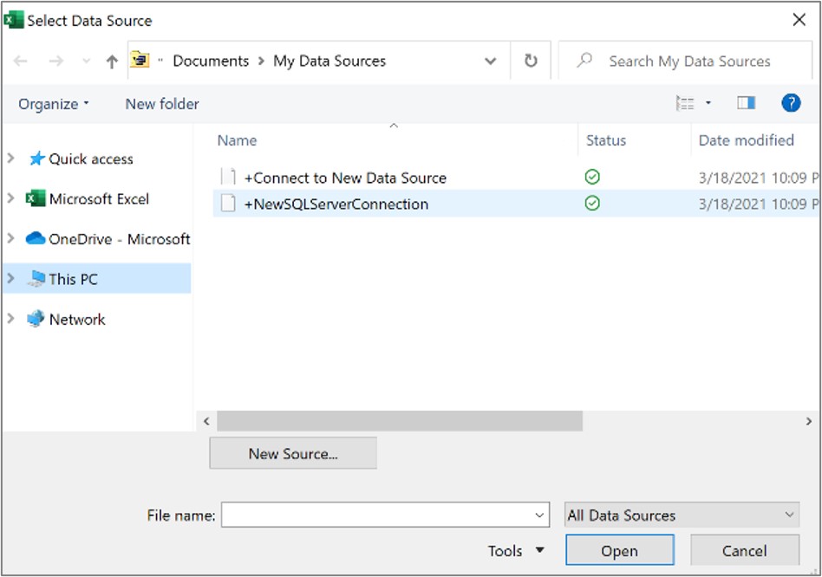Click the search magnifier icon

pyautogui.click(x=584, y=61)
